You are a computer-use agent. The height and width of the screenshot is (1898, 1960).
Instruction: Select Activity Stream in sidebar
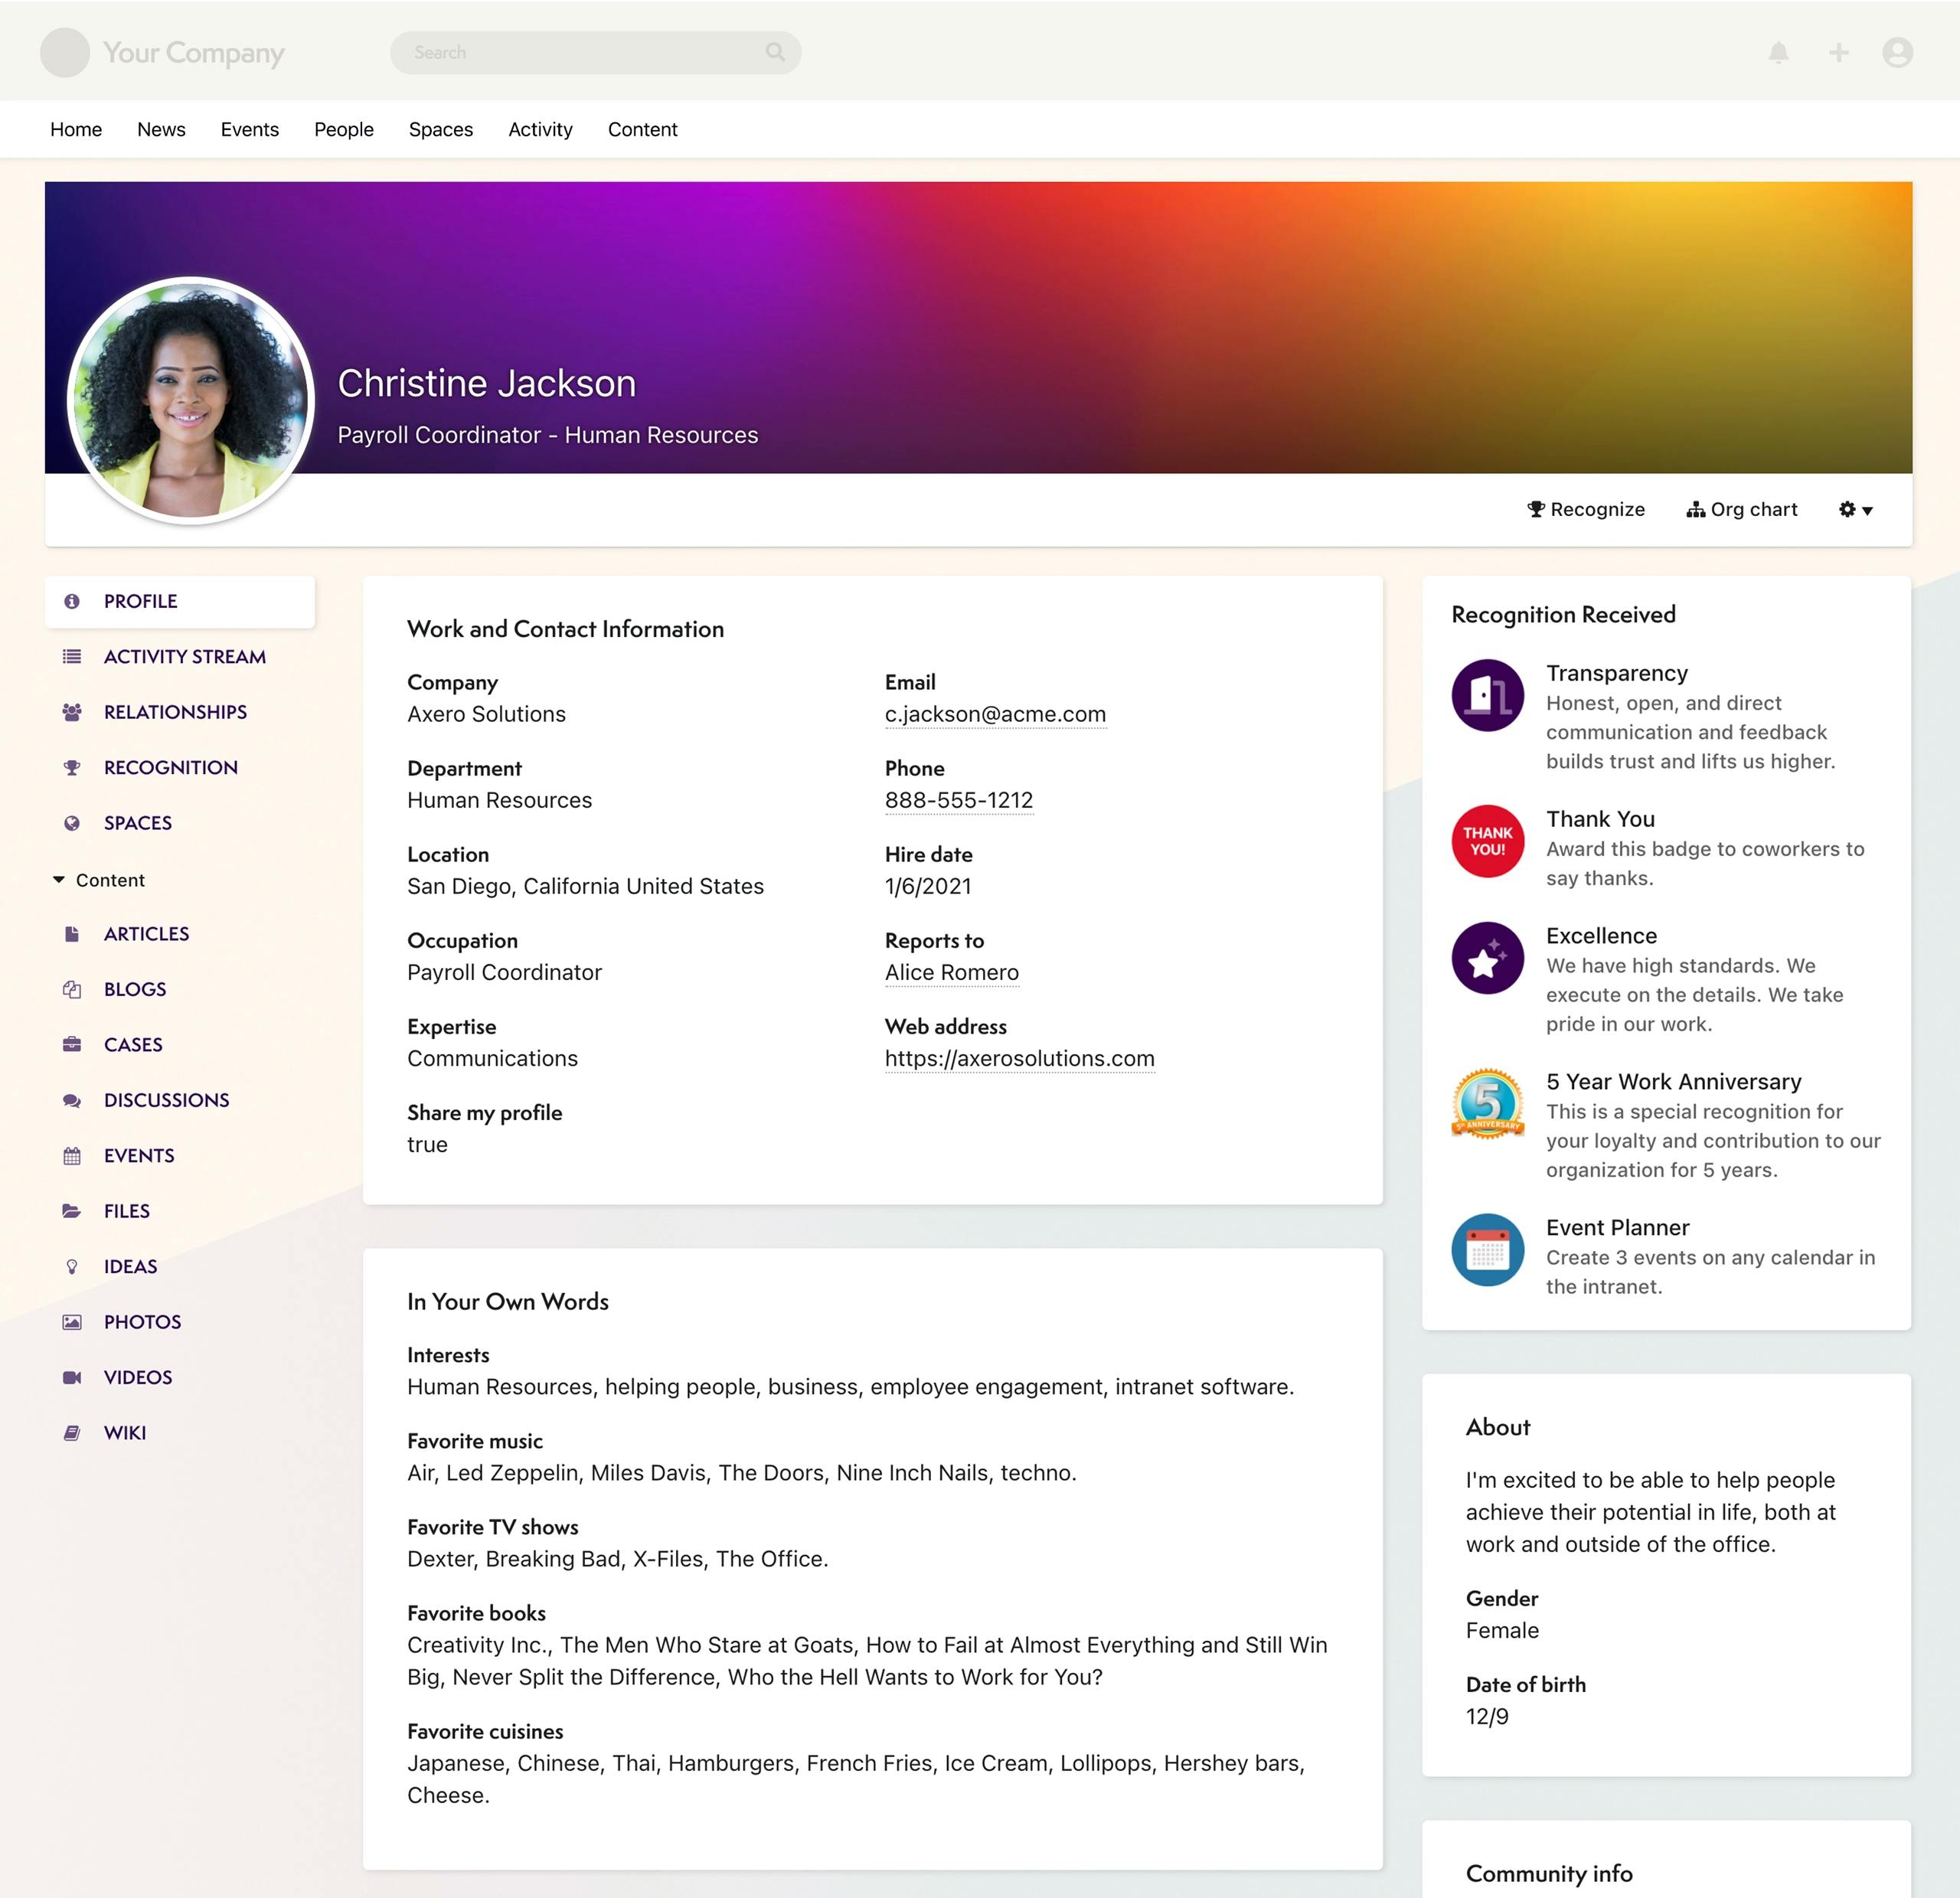[184, 657]
